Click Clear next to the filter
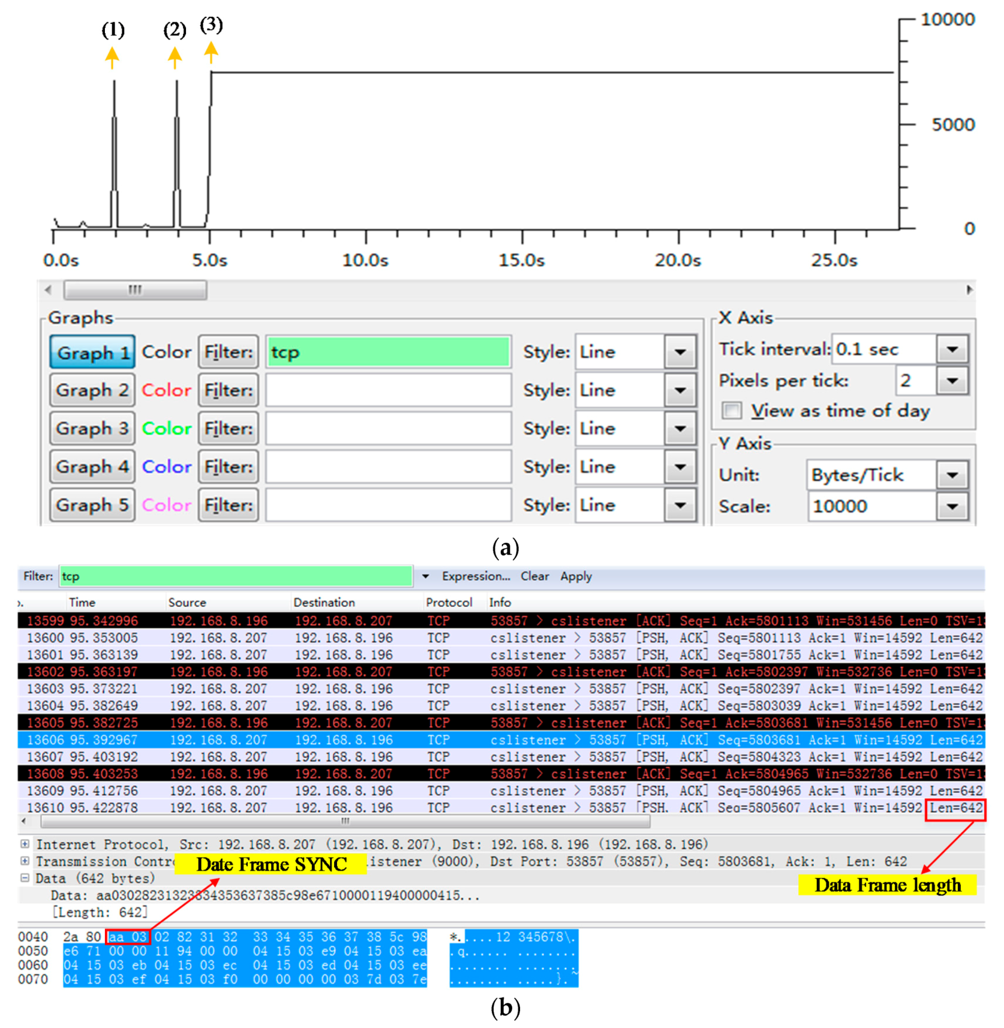 click(534, 576)
